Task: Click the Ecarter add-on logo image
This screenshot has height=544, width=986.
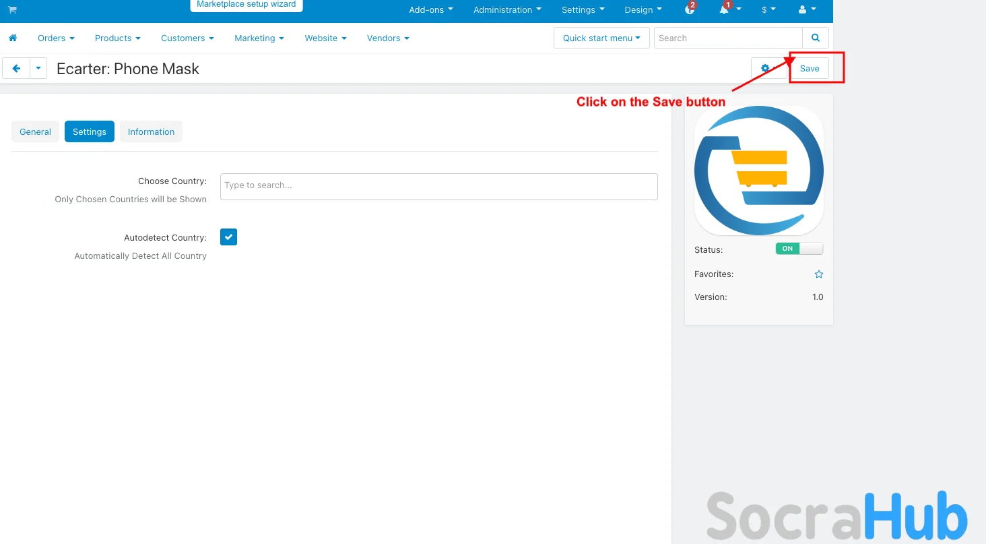Action: tap(759, 171)
